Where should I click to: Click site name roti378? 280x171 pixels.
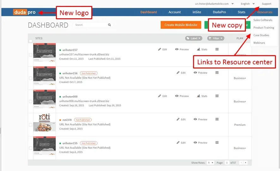67,120
